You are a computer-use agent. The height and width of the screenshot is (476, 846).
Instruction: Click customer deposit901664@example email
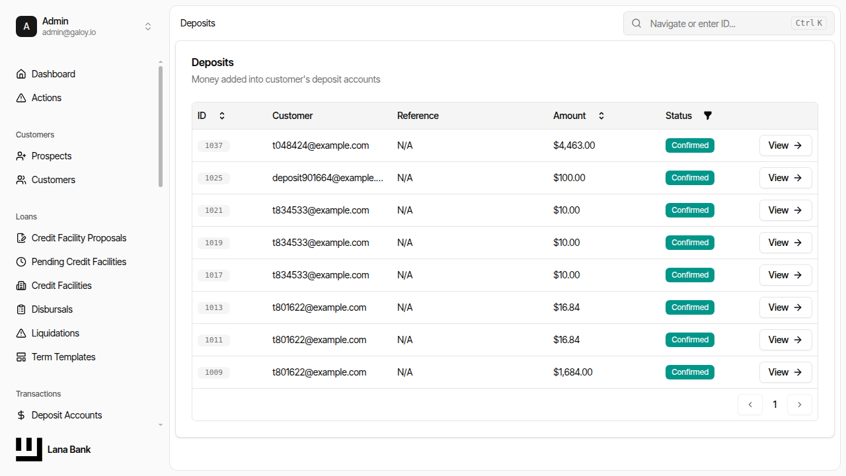(x=328, y=178)
